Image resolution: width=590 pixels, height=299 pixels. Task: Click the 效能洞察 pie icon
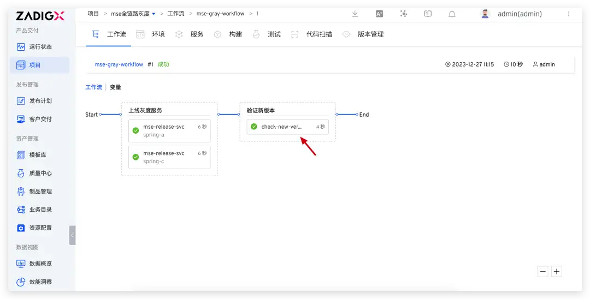21,282
